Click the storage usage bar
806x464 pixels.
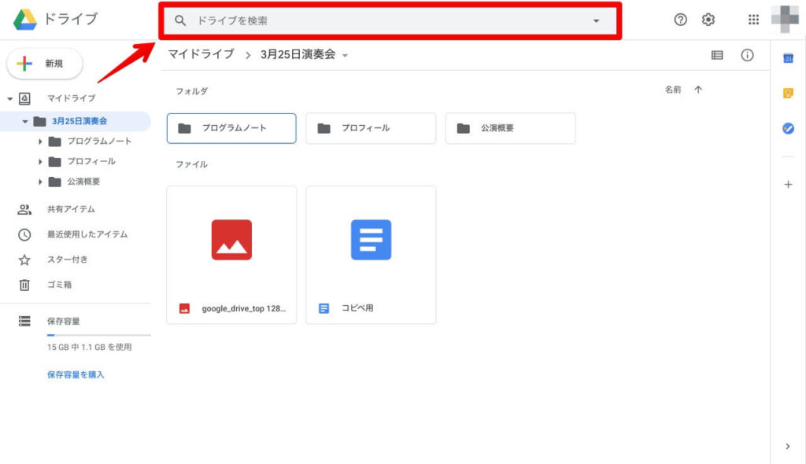point(99,335)
